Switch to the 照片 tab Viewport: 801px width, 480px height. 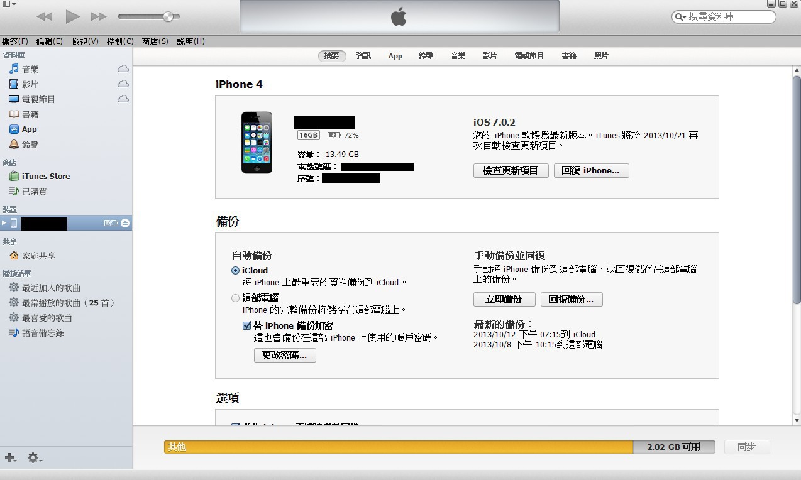point(601,56)
